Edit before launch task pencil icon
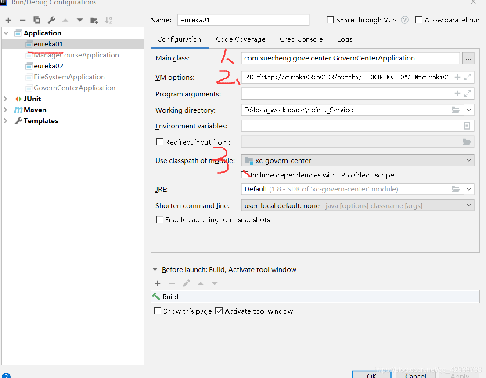Screen dimensions: 486x378 (186, 283)
